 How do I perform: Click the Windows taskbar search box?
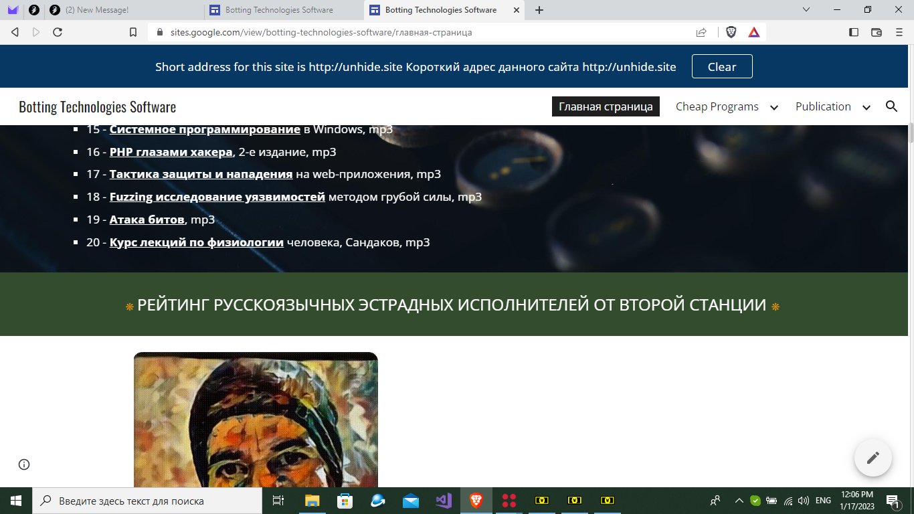pos(147,501)
